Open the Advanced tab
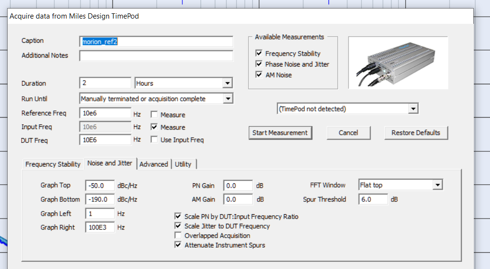Viewport: 490px width, 269px height. click(x=154, y=164)
